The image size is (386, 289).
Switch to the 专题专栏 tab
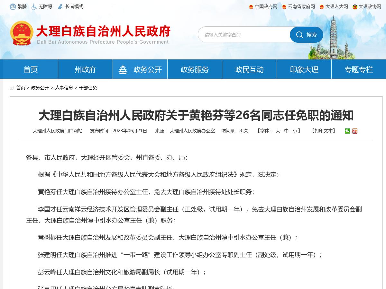[359, 69]
